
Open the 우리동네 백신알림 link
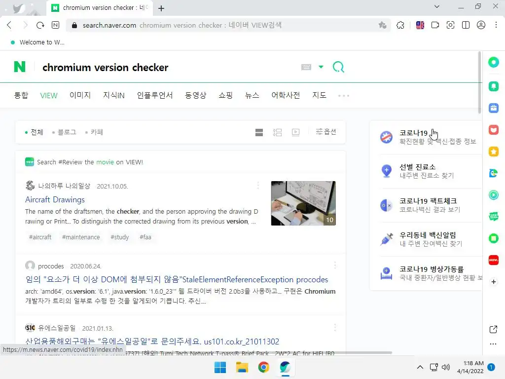pos(421,239)
